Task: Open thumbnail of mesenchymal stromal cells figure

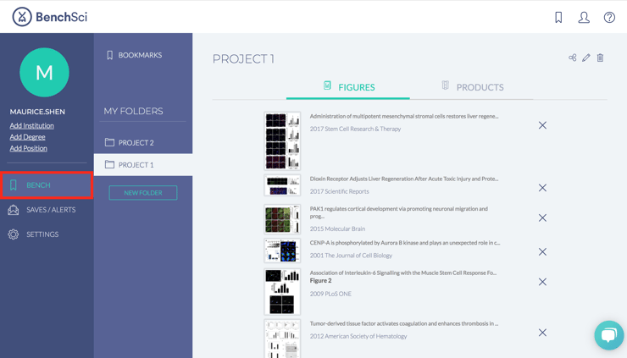Action: 282,141
